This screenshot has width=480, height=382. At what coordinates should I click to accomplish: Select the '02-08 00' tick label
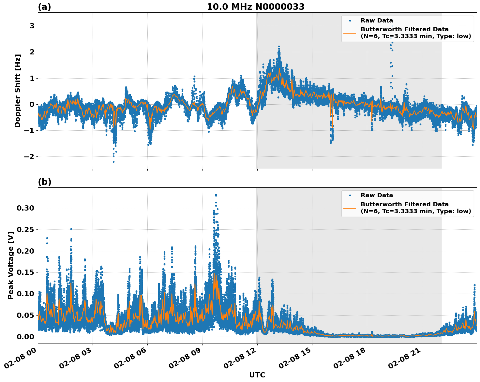(21, 358)
